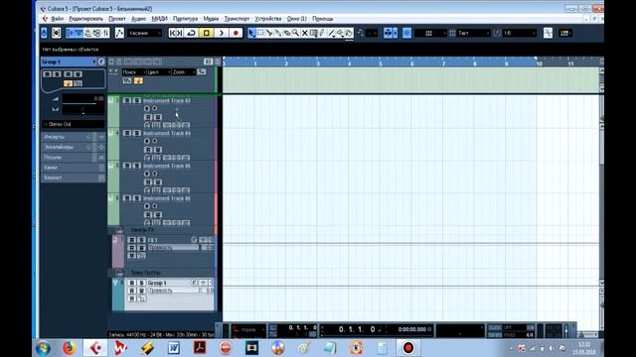Image resolution: width=636 pixels, height=357 pixels.
Task: Enable Write automation on Instrument Track 6
Action: (x=158, y=215)
